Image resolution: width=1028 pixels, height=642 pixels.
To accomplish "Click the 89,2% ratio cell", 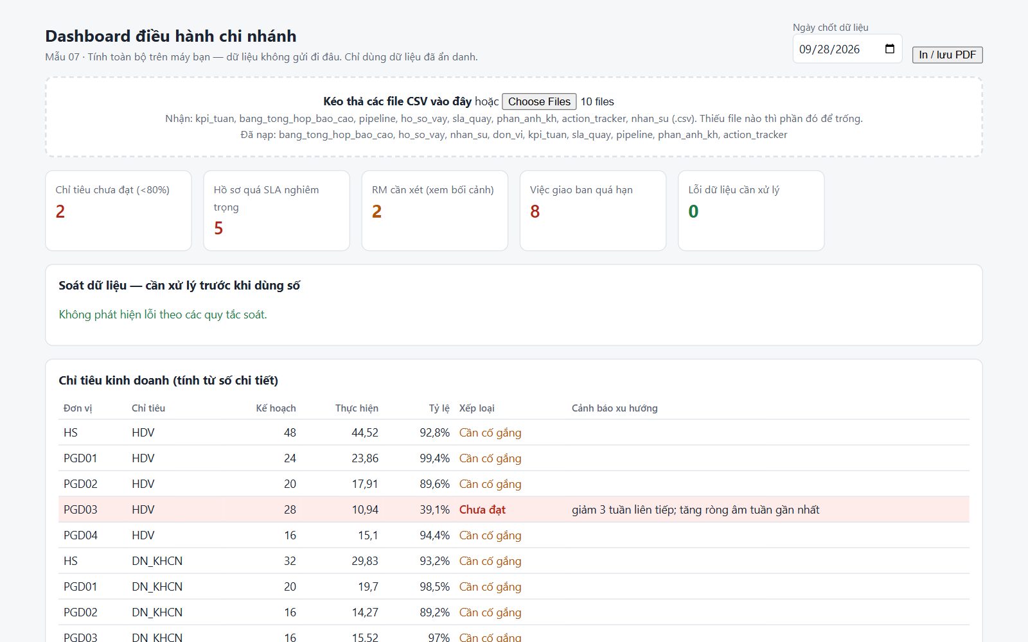I will [x=434, y=612].
